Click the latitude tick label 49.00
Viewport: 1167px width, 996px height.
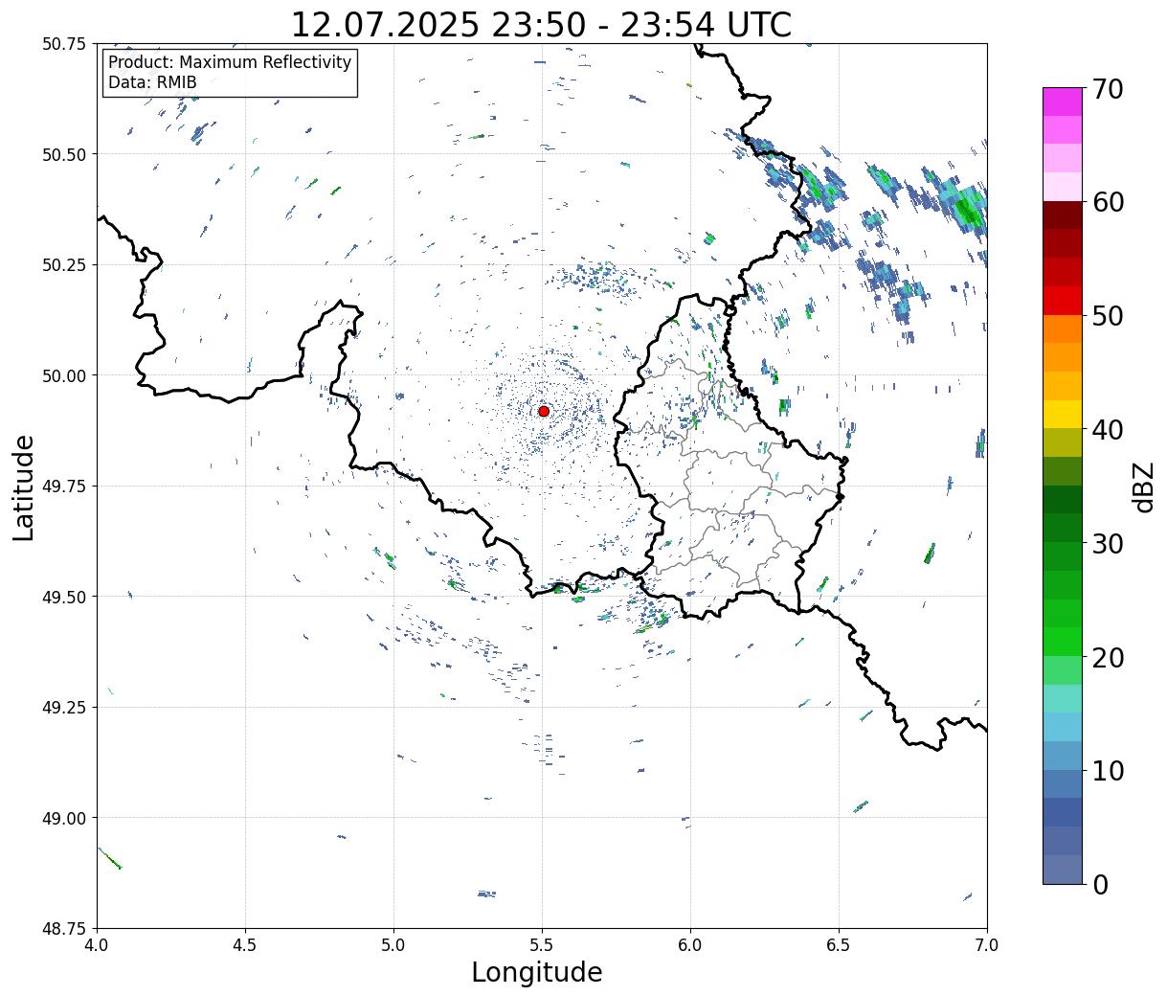pyautogui.click(x=66, y=818)
